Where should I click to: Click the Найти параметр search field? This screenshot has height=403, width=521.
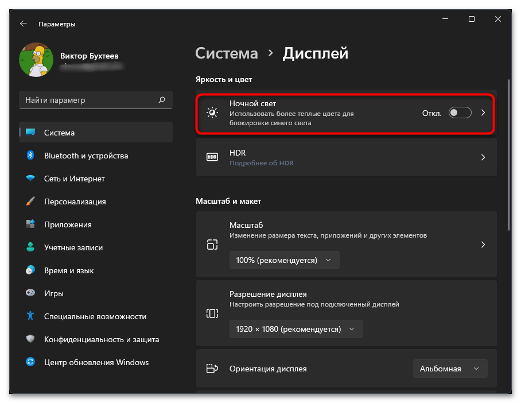click(96, 100)
